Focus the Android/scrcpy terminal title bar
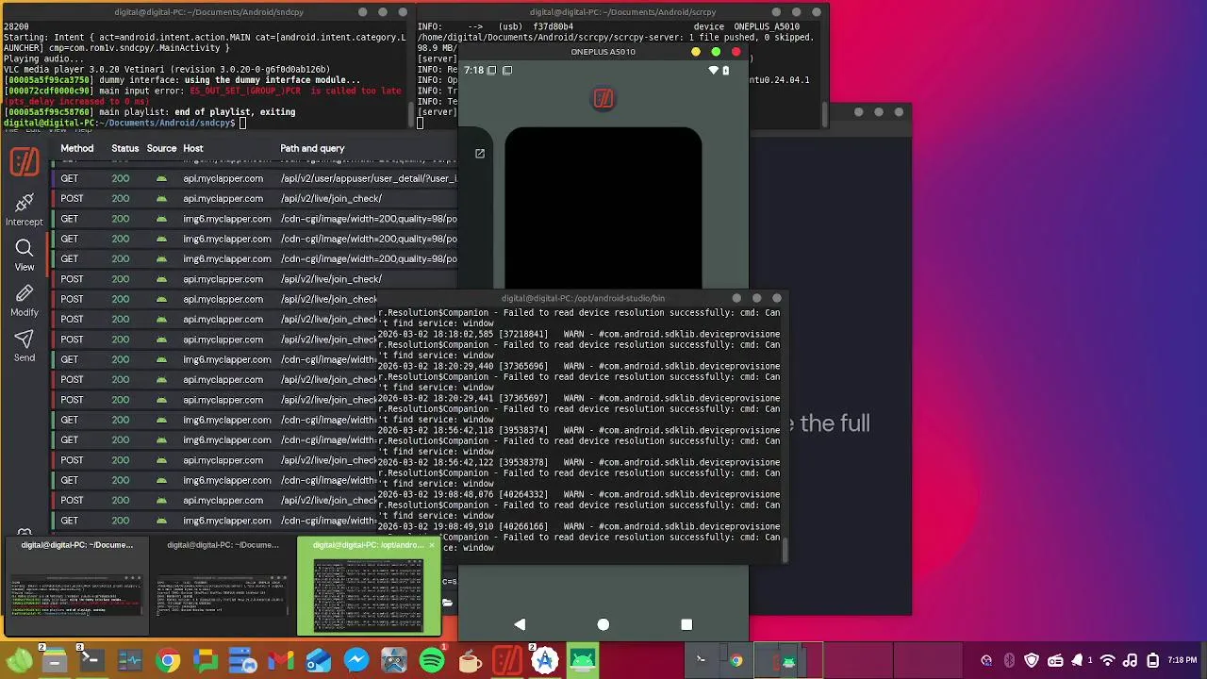 [x=622, y=12]
